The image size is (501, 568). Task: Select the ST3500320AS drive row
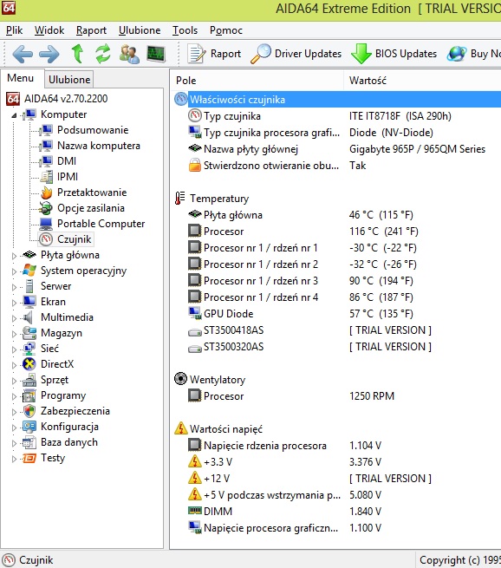click(x=336, y=347)
